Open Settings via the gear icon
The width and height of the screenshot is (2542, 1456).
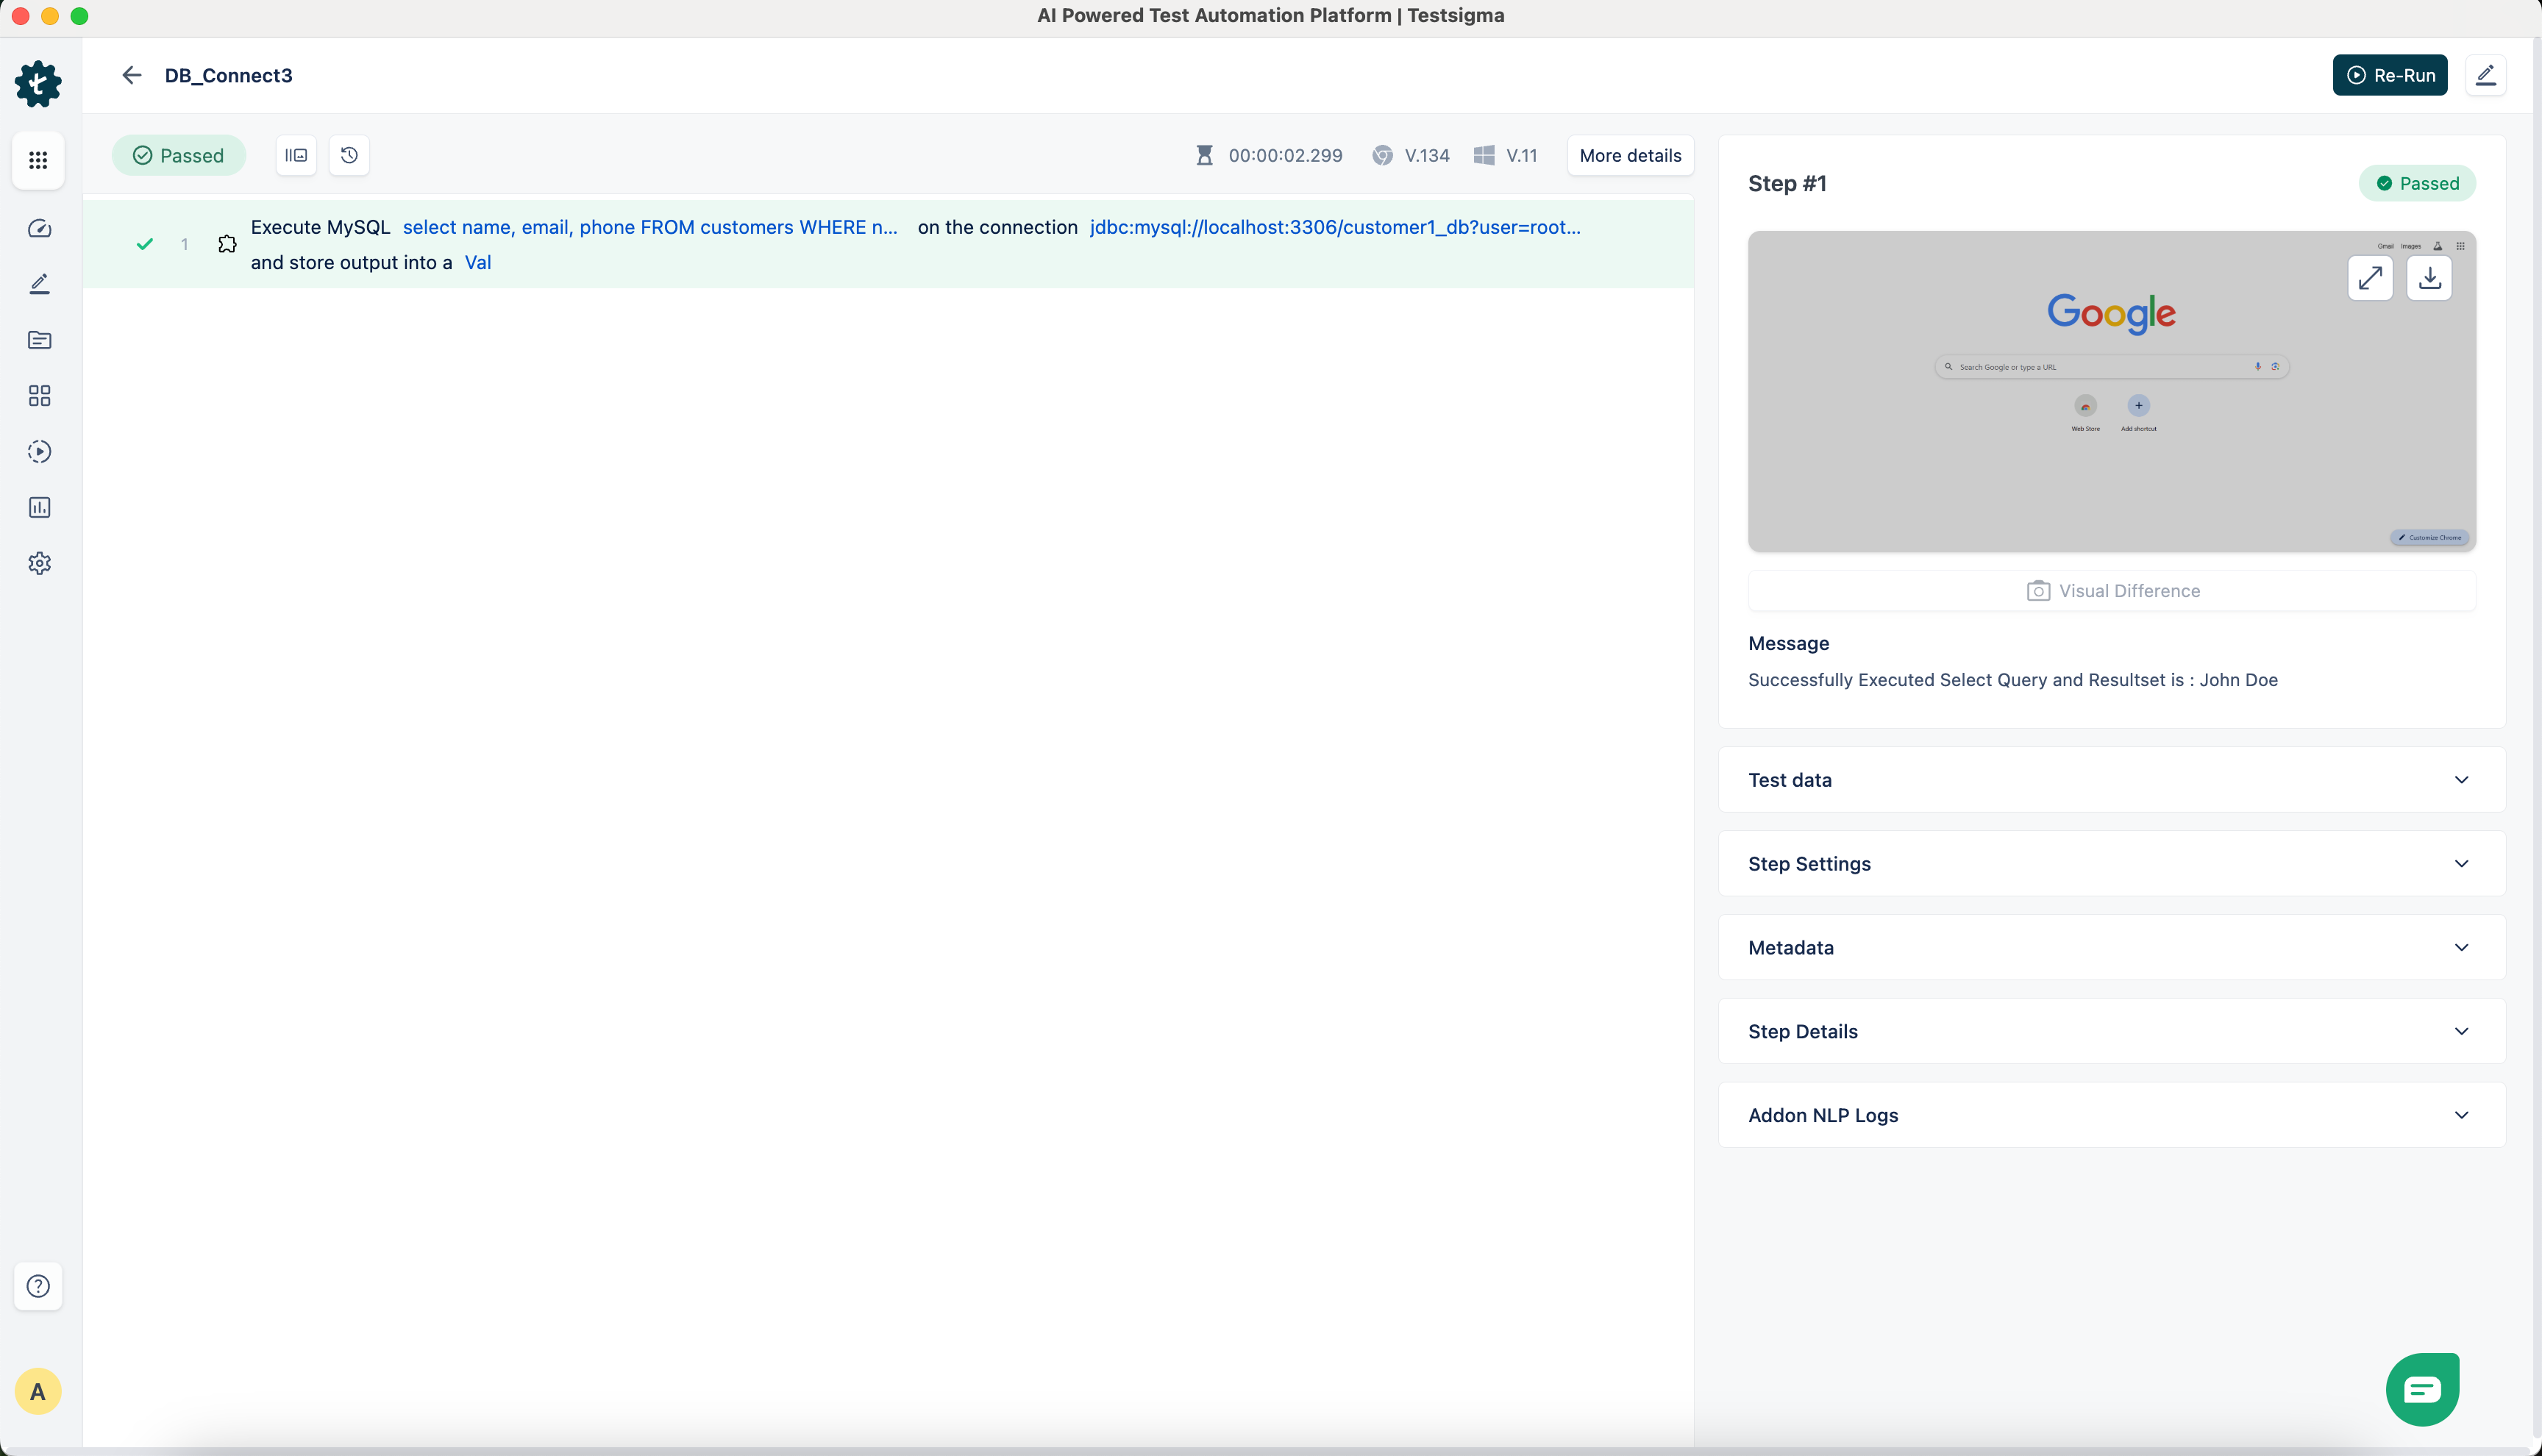[x=39, y=563]
